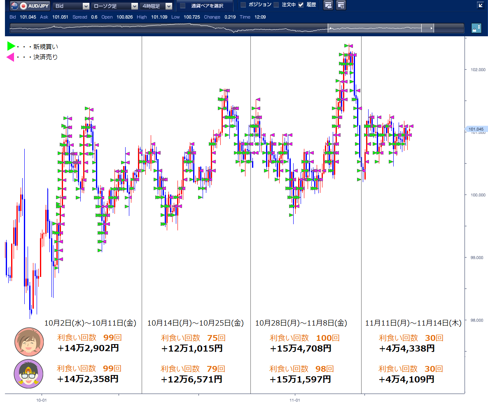
Task: Click the period label 10月2日(水)～10月11日(金)
Action: click(x=90, y=323)
